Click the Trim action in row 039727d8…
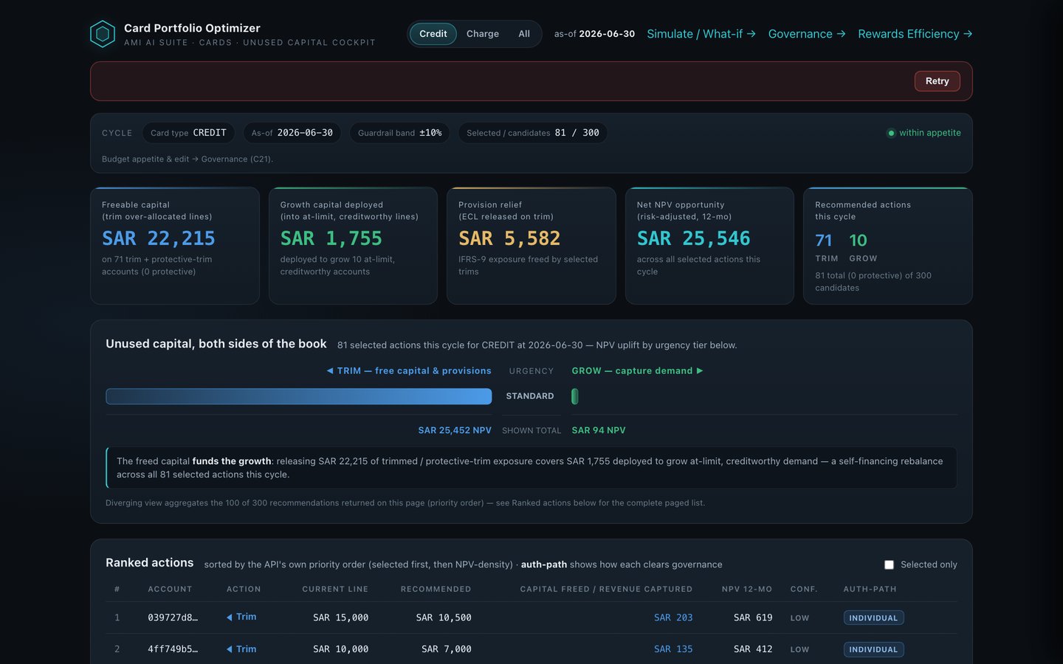1063x664 pixels. point(241,617)
